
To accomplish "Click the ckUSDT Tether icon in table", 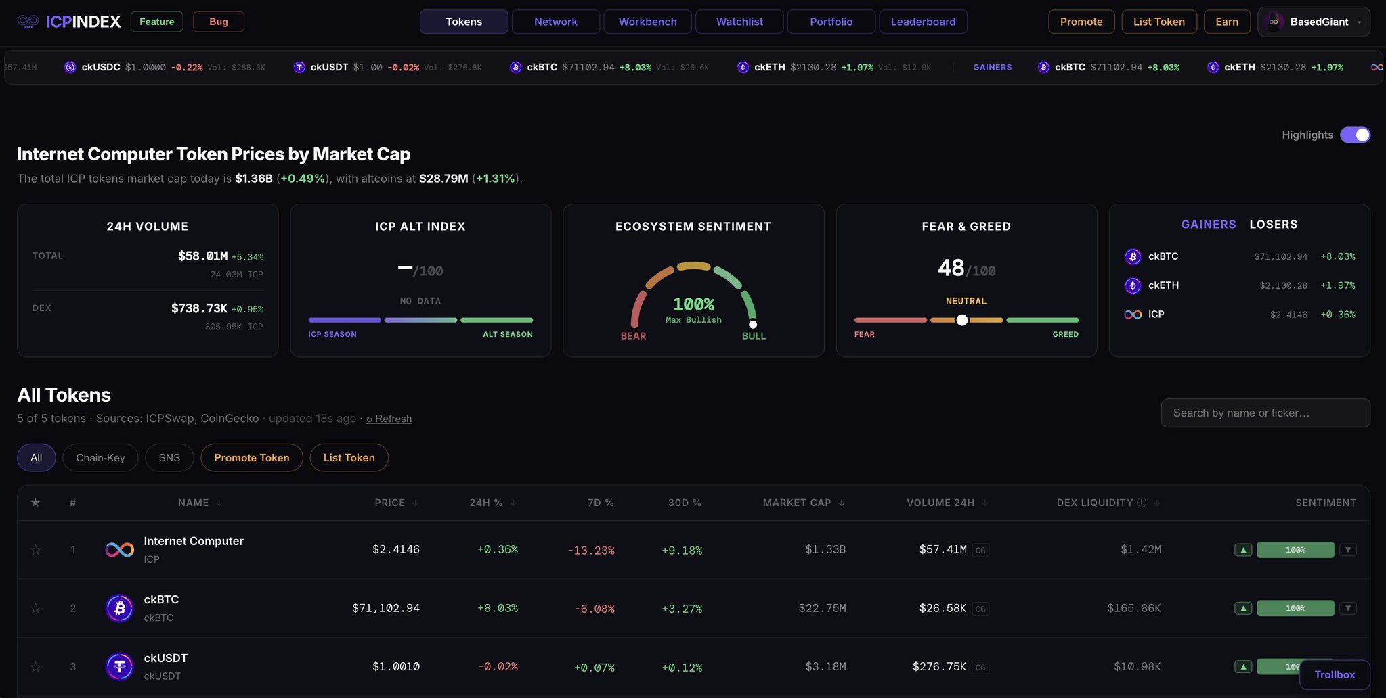I will coord(120,667).
